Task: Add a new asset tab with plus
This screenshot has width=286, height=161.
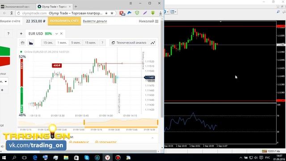Action: [x=21, y=34]
